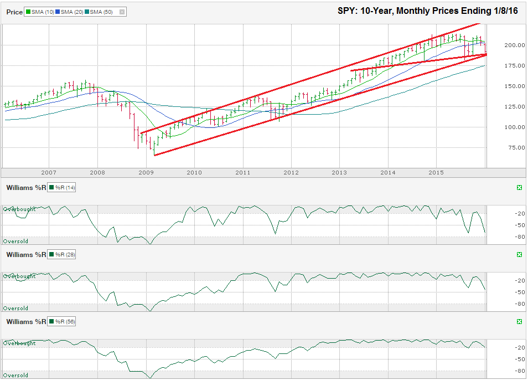
Task: Remove the Williams %R (14) indicator panel
Action: (519, 188)
